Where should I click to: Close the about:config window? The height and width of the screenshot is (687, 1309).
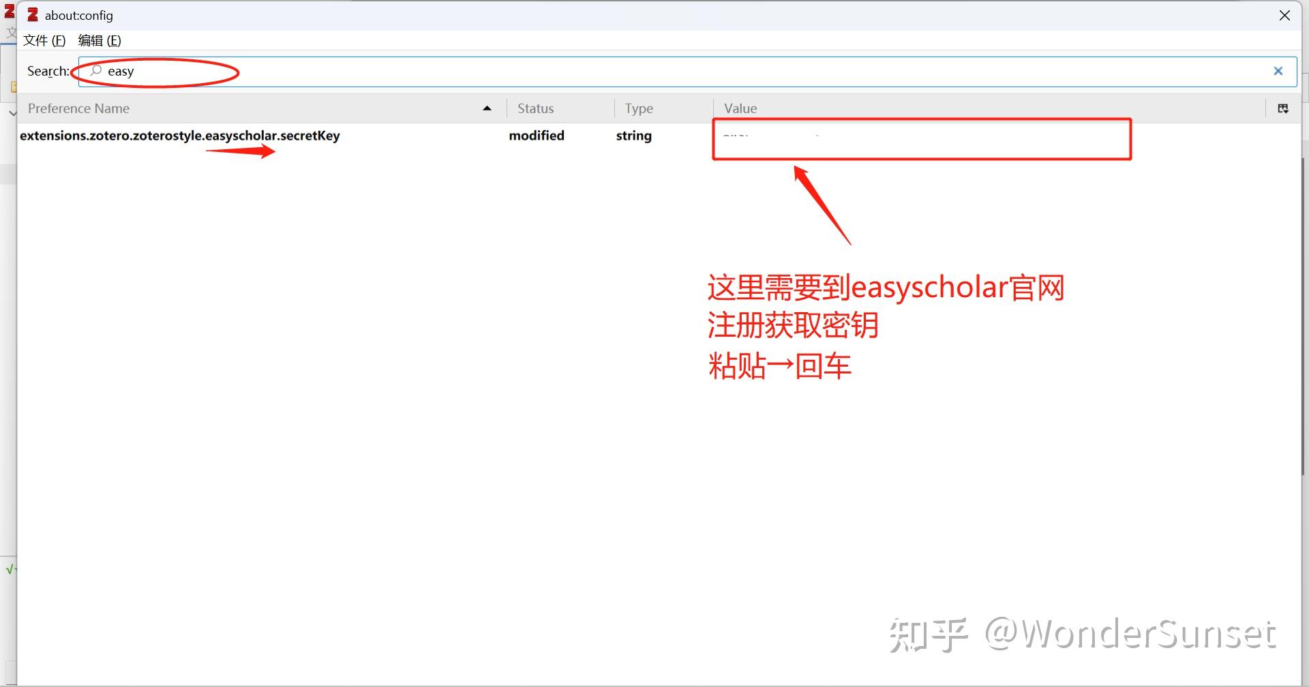pyautogui.click(x=1284, y=15)
